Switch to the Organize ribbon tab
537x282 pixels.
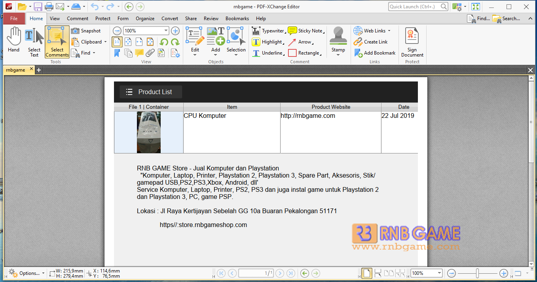click(x=145, y=19)
